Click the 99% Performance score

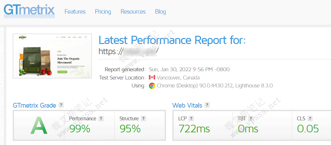click(x=80, y=129)
